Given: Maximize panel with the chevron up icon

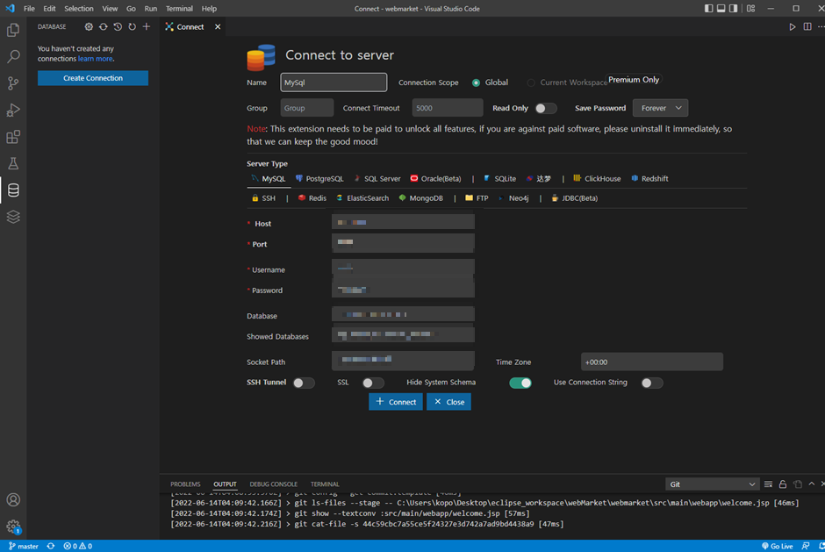Looking at the screenshot, I should (811, 484).
